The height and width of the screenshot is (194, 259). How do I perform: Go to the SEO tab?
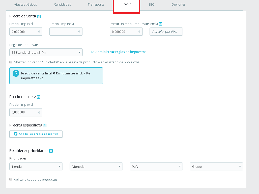click(x=151, y=5)
